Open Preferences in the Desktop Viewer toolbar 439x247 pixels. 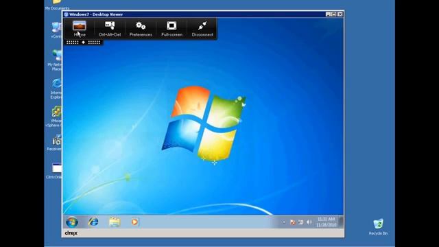point(141,28)
